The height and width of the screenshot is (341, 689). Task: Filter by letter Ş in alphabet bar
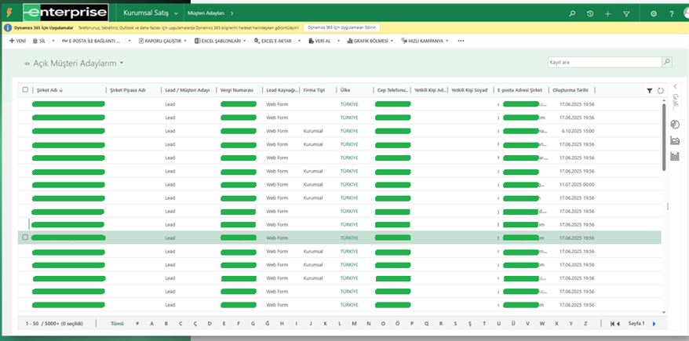(x=470, y=324)
